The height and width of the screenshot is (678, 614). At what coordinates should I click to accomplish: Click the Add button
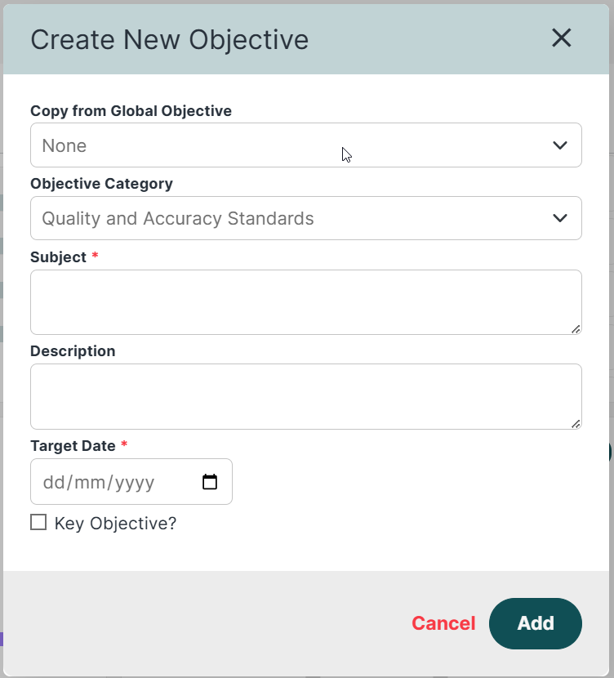(x=536, y=623)
